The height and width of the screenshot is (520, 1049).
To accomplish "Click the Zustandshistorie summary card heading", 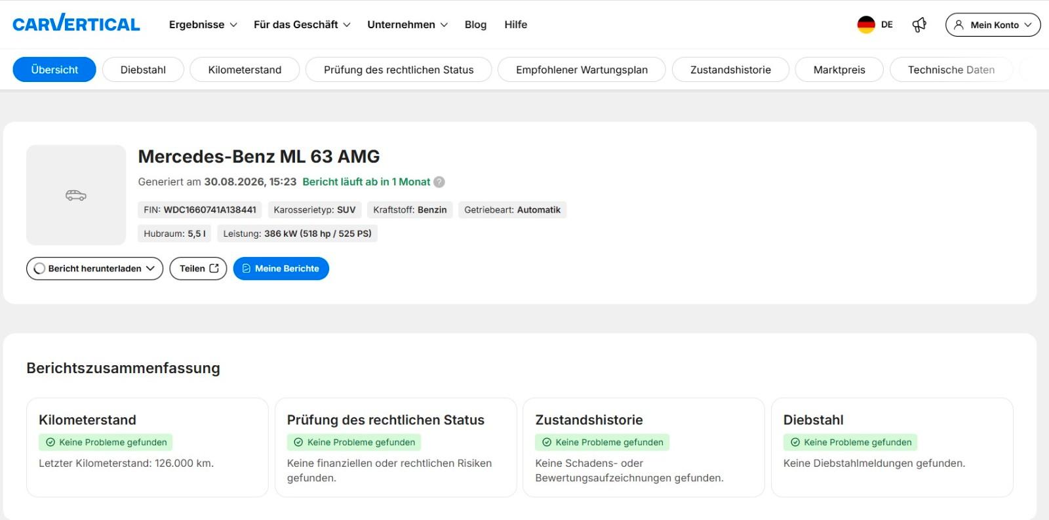I will coord(589,420).
